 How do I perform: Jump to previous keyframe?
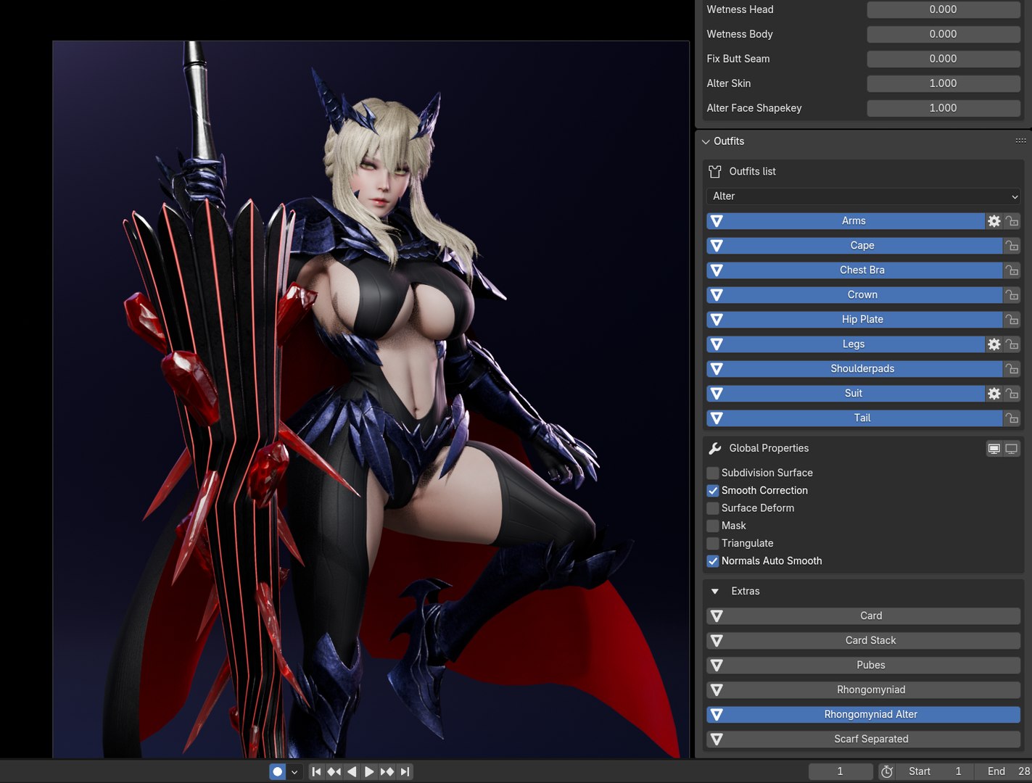334,771
